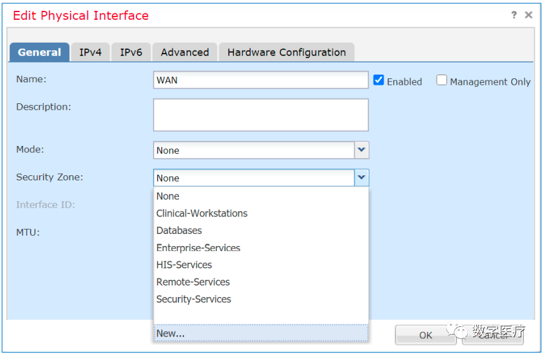Collapse the Security Zone dropdown arrow

[x=361, y=178]
